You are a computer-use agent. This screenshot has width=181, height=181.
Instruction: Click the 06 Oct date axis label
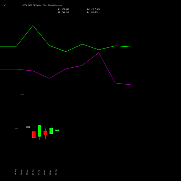[x=56, y=172]
